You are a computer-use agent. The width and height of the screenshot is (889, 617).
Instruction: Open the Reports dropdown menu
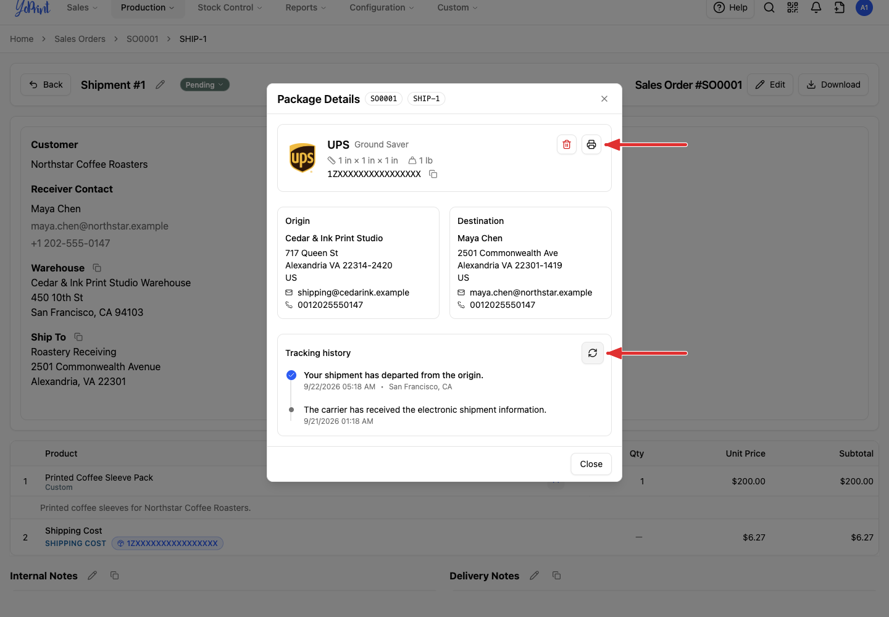(306, 7)
